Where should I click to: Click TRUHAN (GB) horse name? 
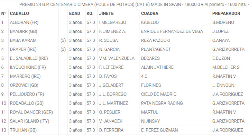tap(23, 130)
